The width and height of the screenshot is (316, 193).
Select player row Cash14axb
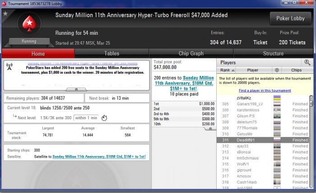(263, 182)
